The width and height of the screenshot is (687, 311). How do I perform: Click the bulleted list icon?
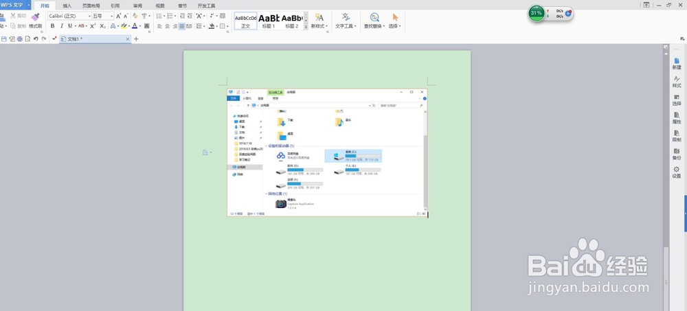tap(159, 16)
